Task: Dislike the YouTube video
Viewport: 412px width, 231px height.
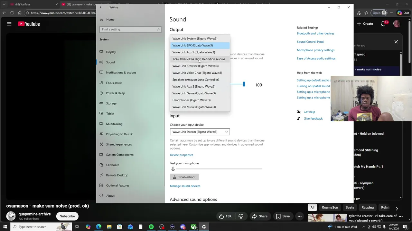Action: point(241,216)
